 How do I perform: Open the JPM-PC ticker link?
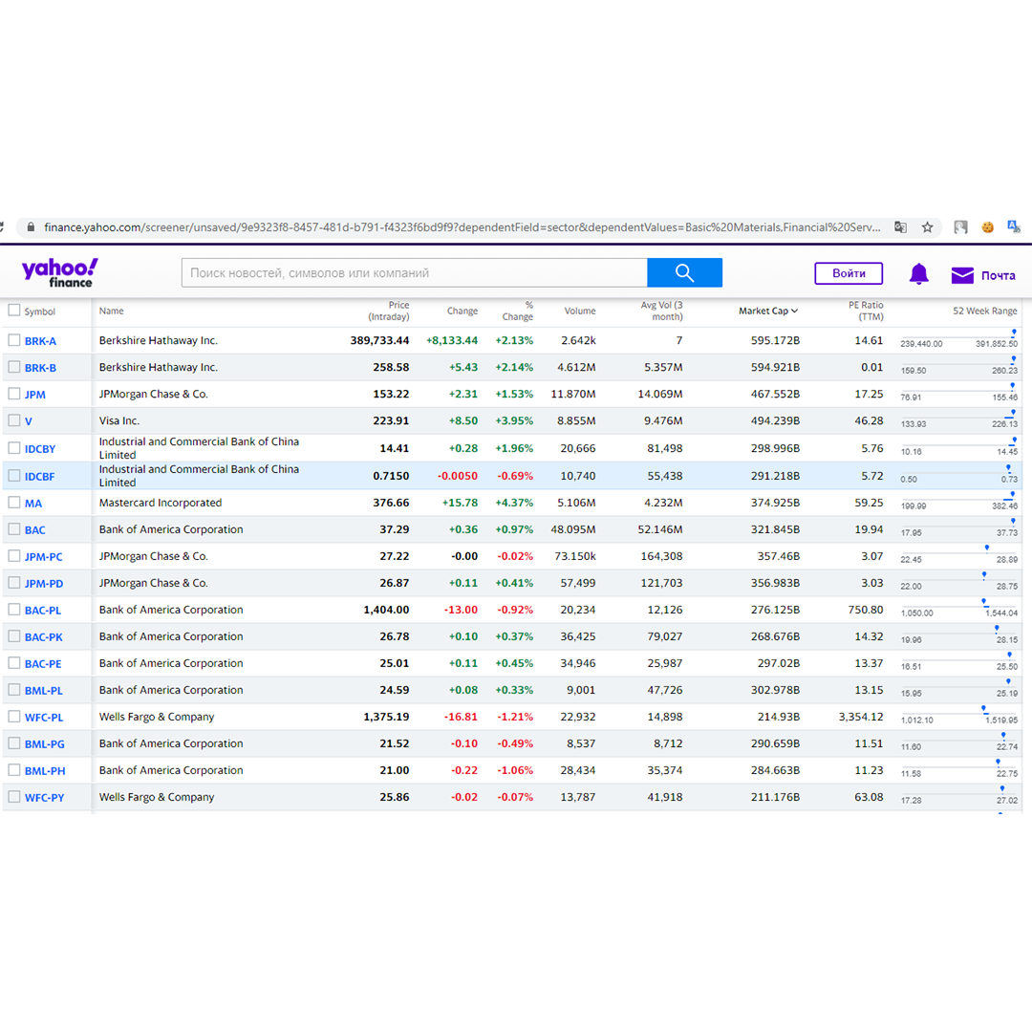(43, 557)
